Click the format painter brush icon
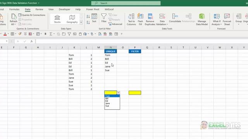The image size is (248, 139). [20, 34]
